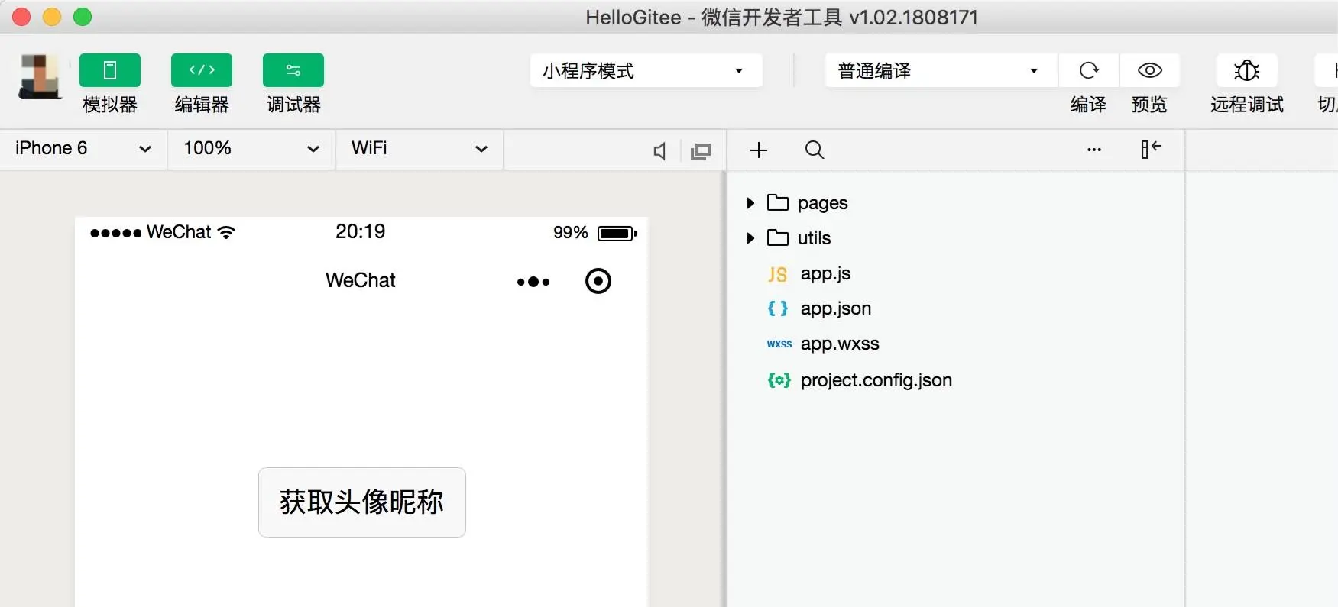Screen dimensions: 1338x607
Task: Expand the utils folder arrow
Action: (x=750, y=238)
